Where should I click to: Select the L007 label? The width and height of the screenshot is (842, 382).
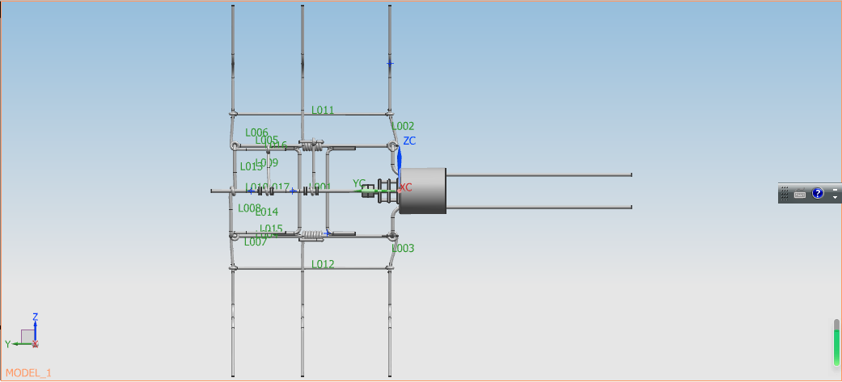(255, 242)
